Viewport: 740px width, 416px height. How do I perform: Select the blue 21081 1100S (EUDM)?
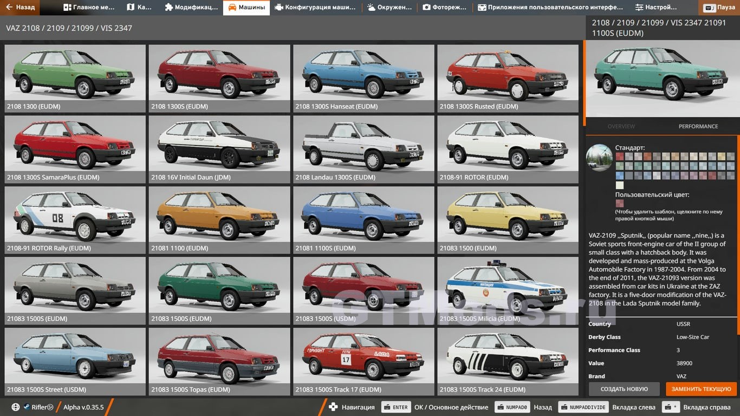(363, 220)
